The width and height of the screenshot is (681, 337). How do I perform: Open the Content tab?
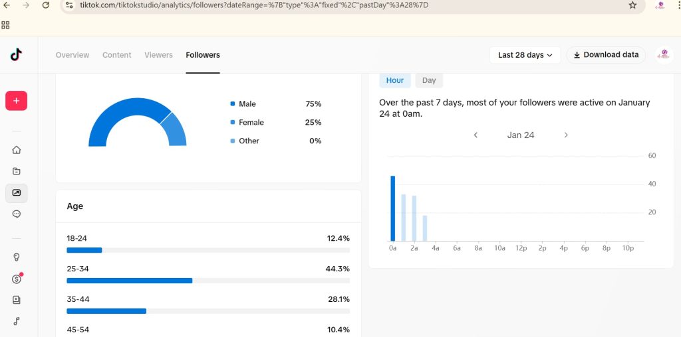coord(116,55)
